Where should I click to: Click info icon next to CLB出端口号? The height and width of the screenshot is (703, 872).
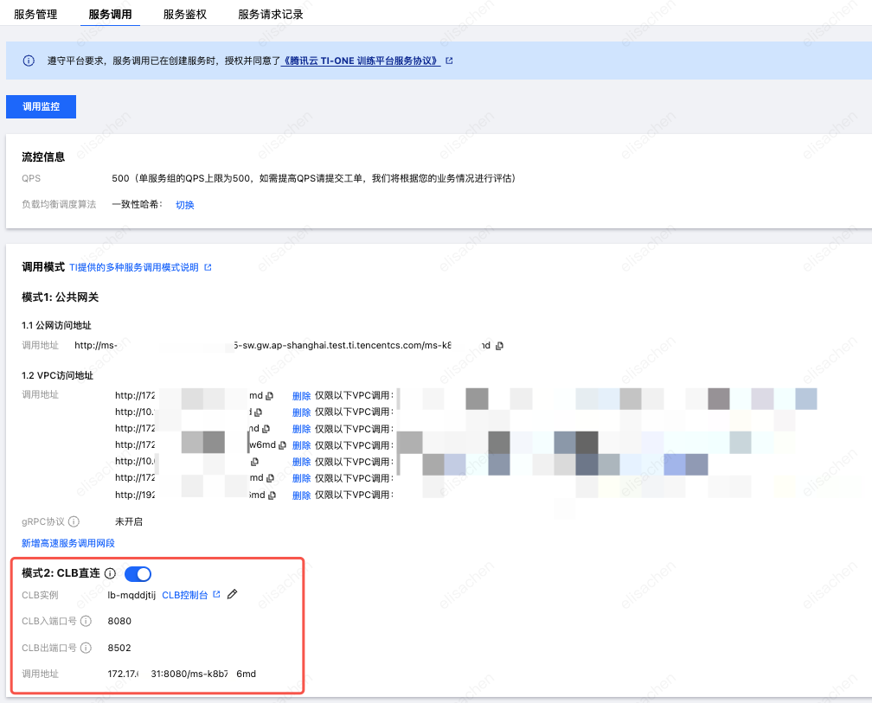pyautogui.click(x=86, y=648)
